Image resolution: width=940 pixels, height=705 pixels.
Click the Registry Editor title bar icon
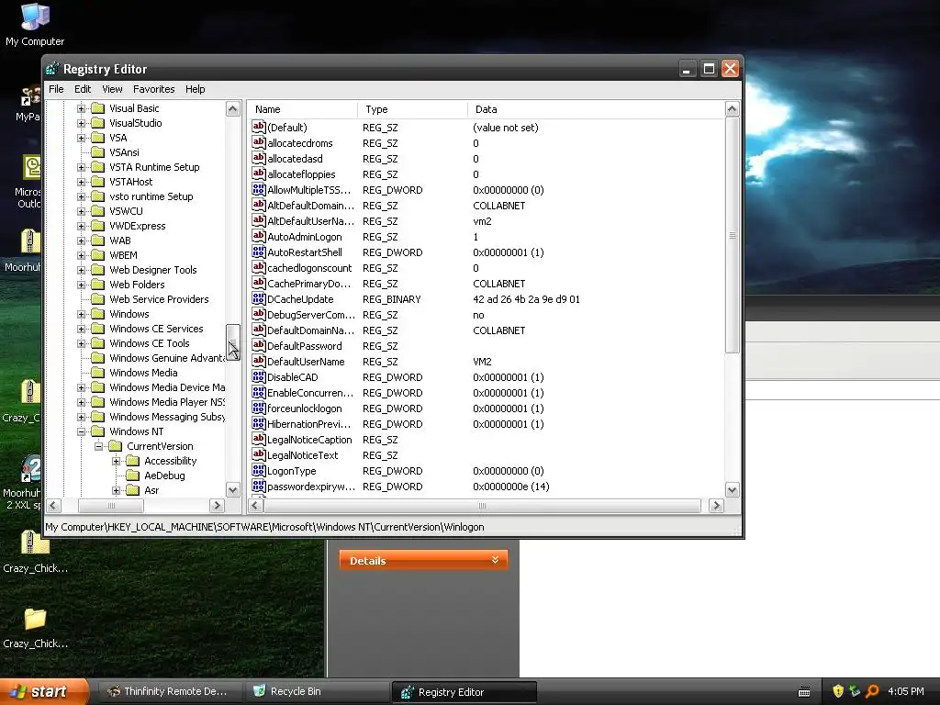click(x=52, y=69)
